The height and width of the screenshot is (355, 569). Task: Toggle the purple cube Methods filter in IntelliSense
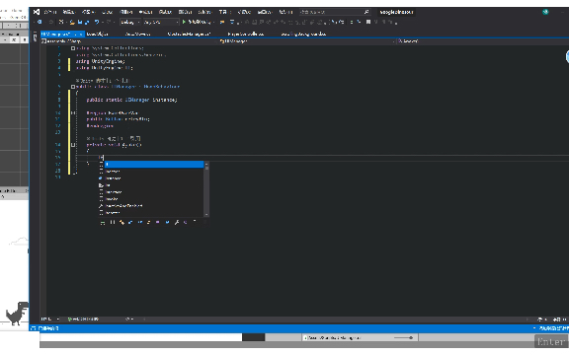click(x=157, y=222)
